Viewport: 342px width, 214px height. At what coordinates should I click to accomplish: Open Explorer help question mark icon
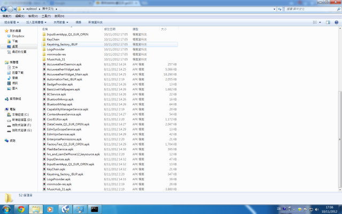click(336, 22)
